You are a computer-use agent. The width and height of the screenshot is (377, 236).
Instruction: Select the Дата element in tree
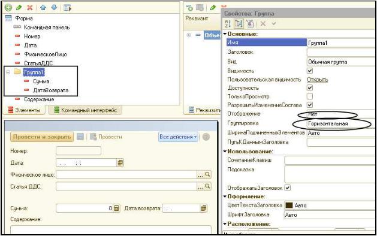tap(31, 46)
